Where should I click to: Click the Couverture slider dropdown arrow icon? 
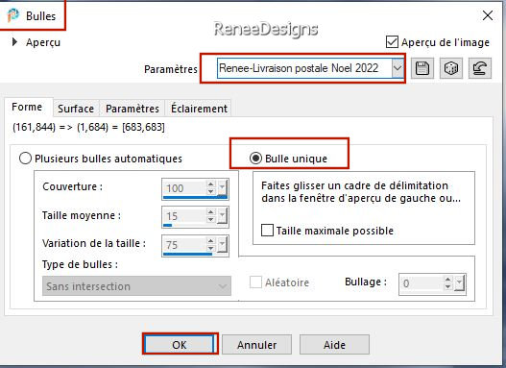[222, 187]
